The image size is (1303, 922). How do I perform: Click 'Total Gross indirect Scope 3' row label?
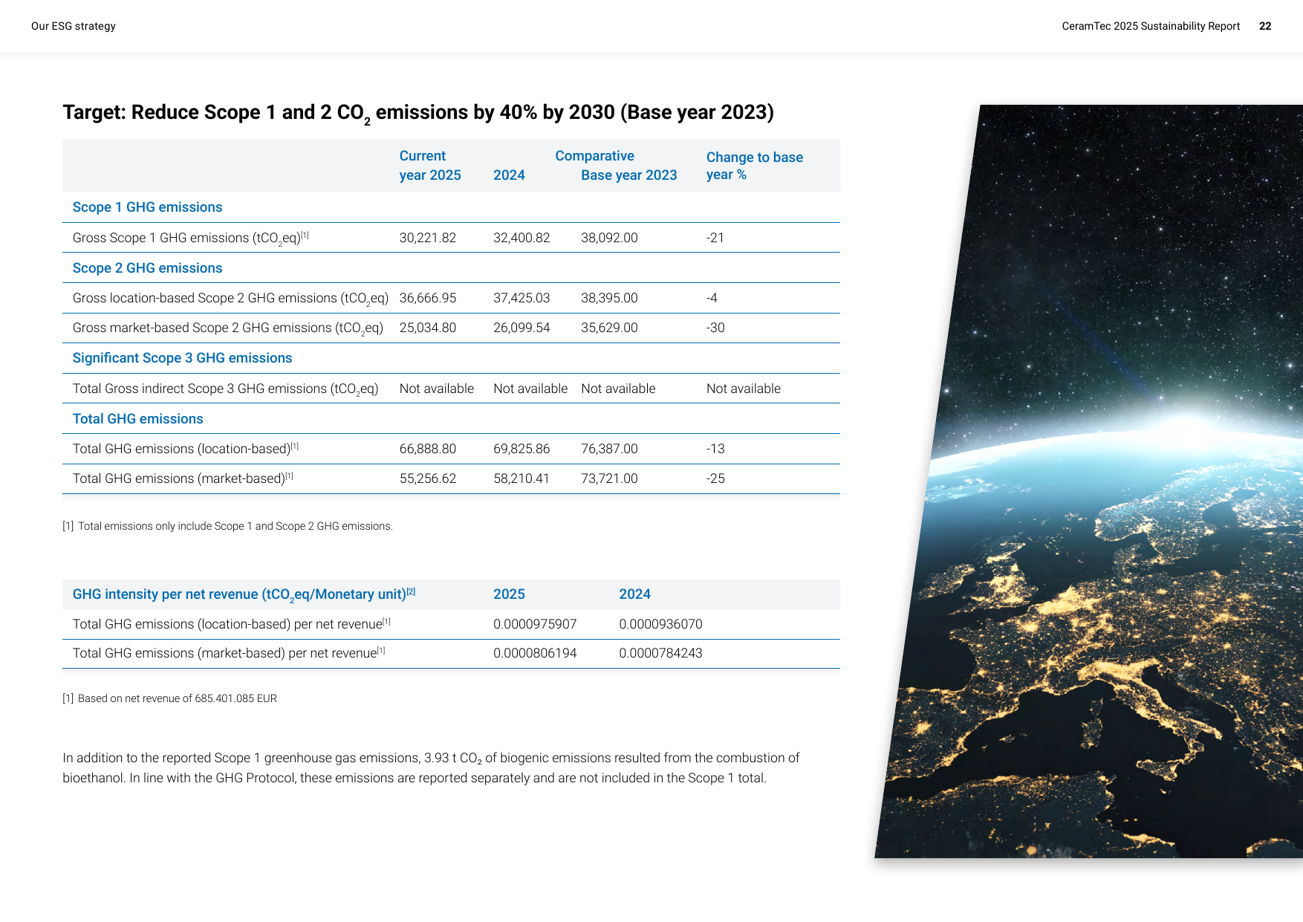click(x=225, y=389)
